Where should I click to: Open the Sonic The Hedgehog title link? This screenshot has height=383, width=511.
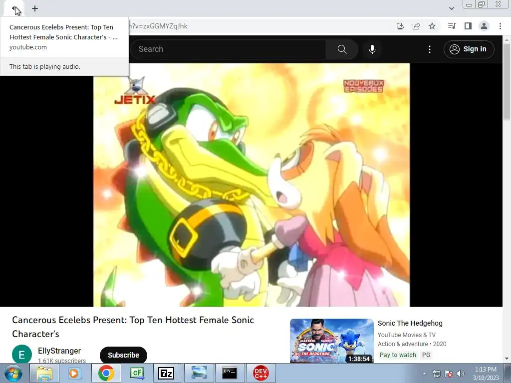pos(410,323)
